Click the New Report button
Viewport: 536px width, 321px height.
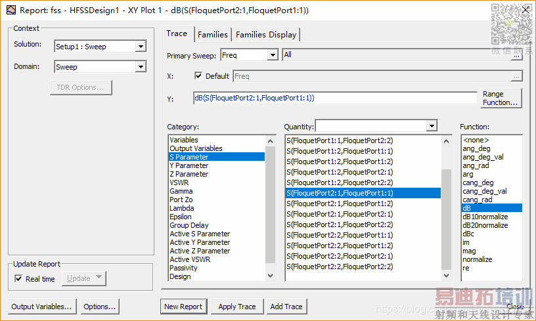[x=183, y=307]
